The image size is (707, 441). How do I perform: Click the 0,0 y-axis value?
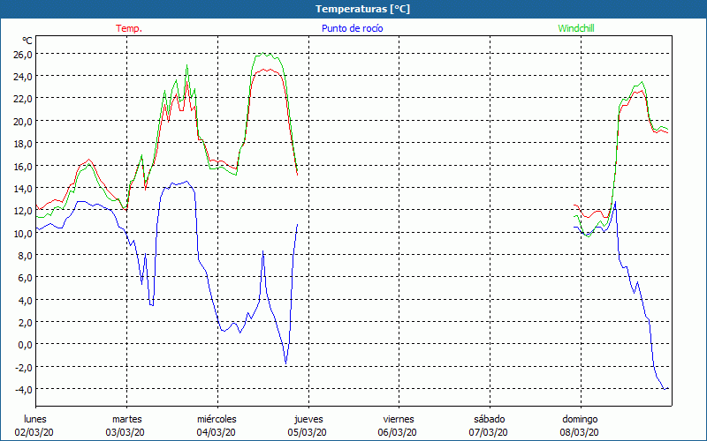click(26, 345)
